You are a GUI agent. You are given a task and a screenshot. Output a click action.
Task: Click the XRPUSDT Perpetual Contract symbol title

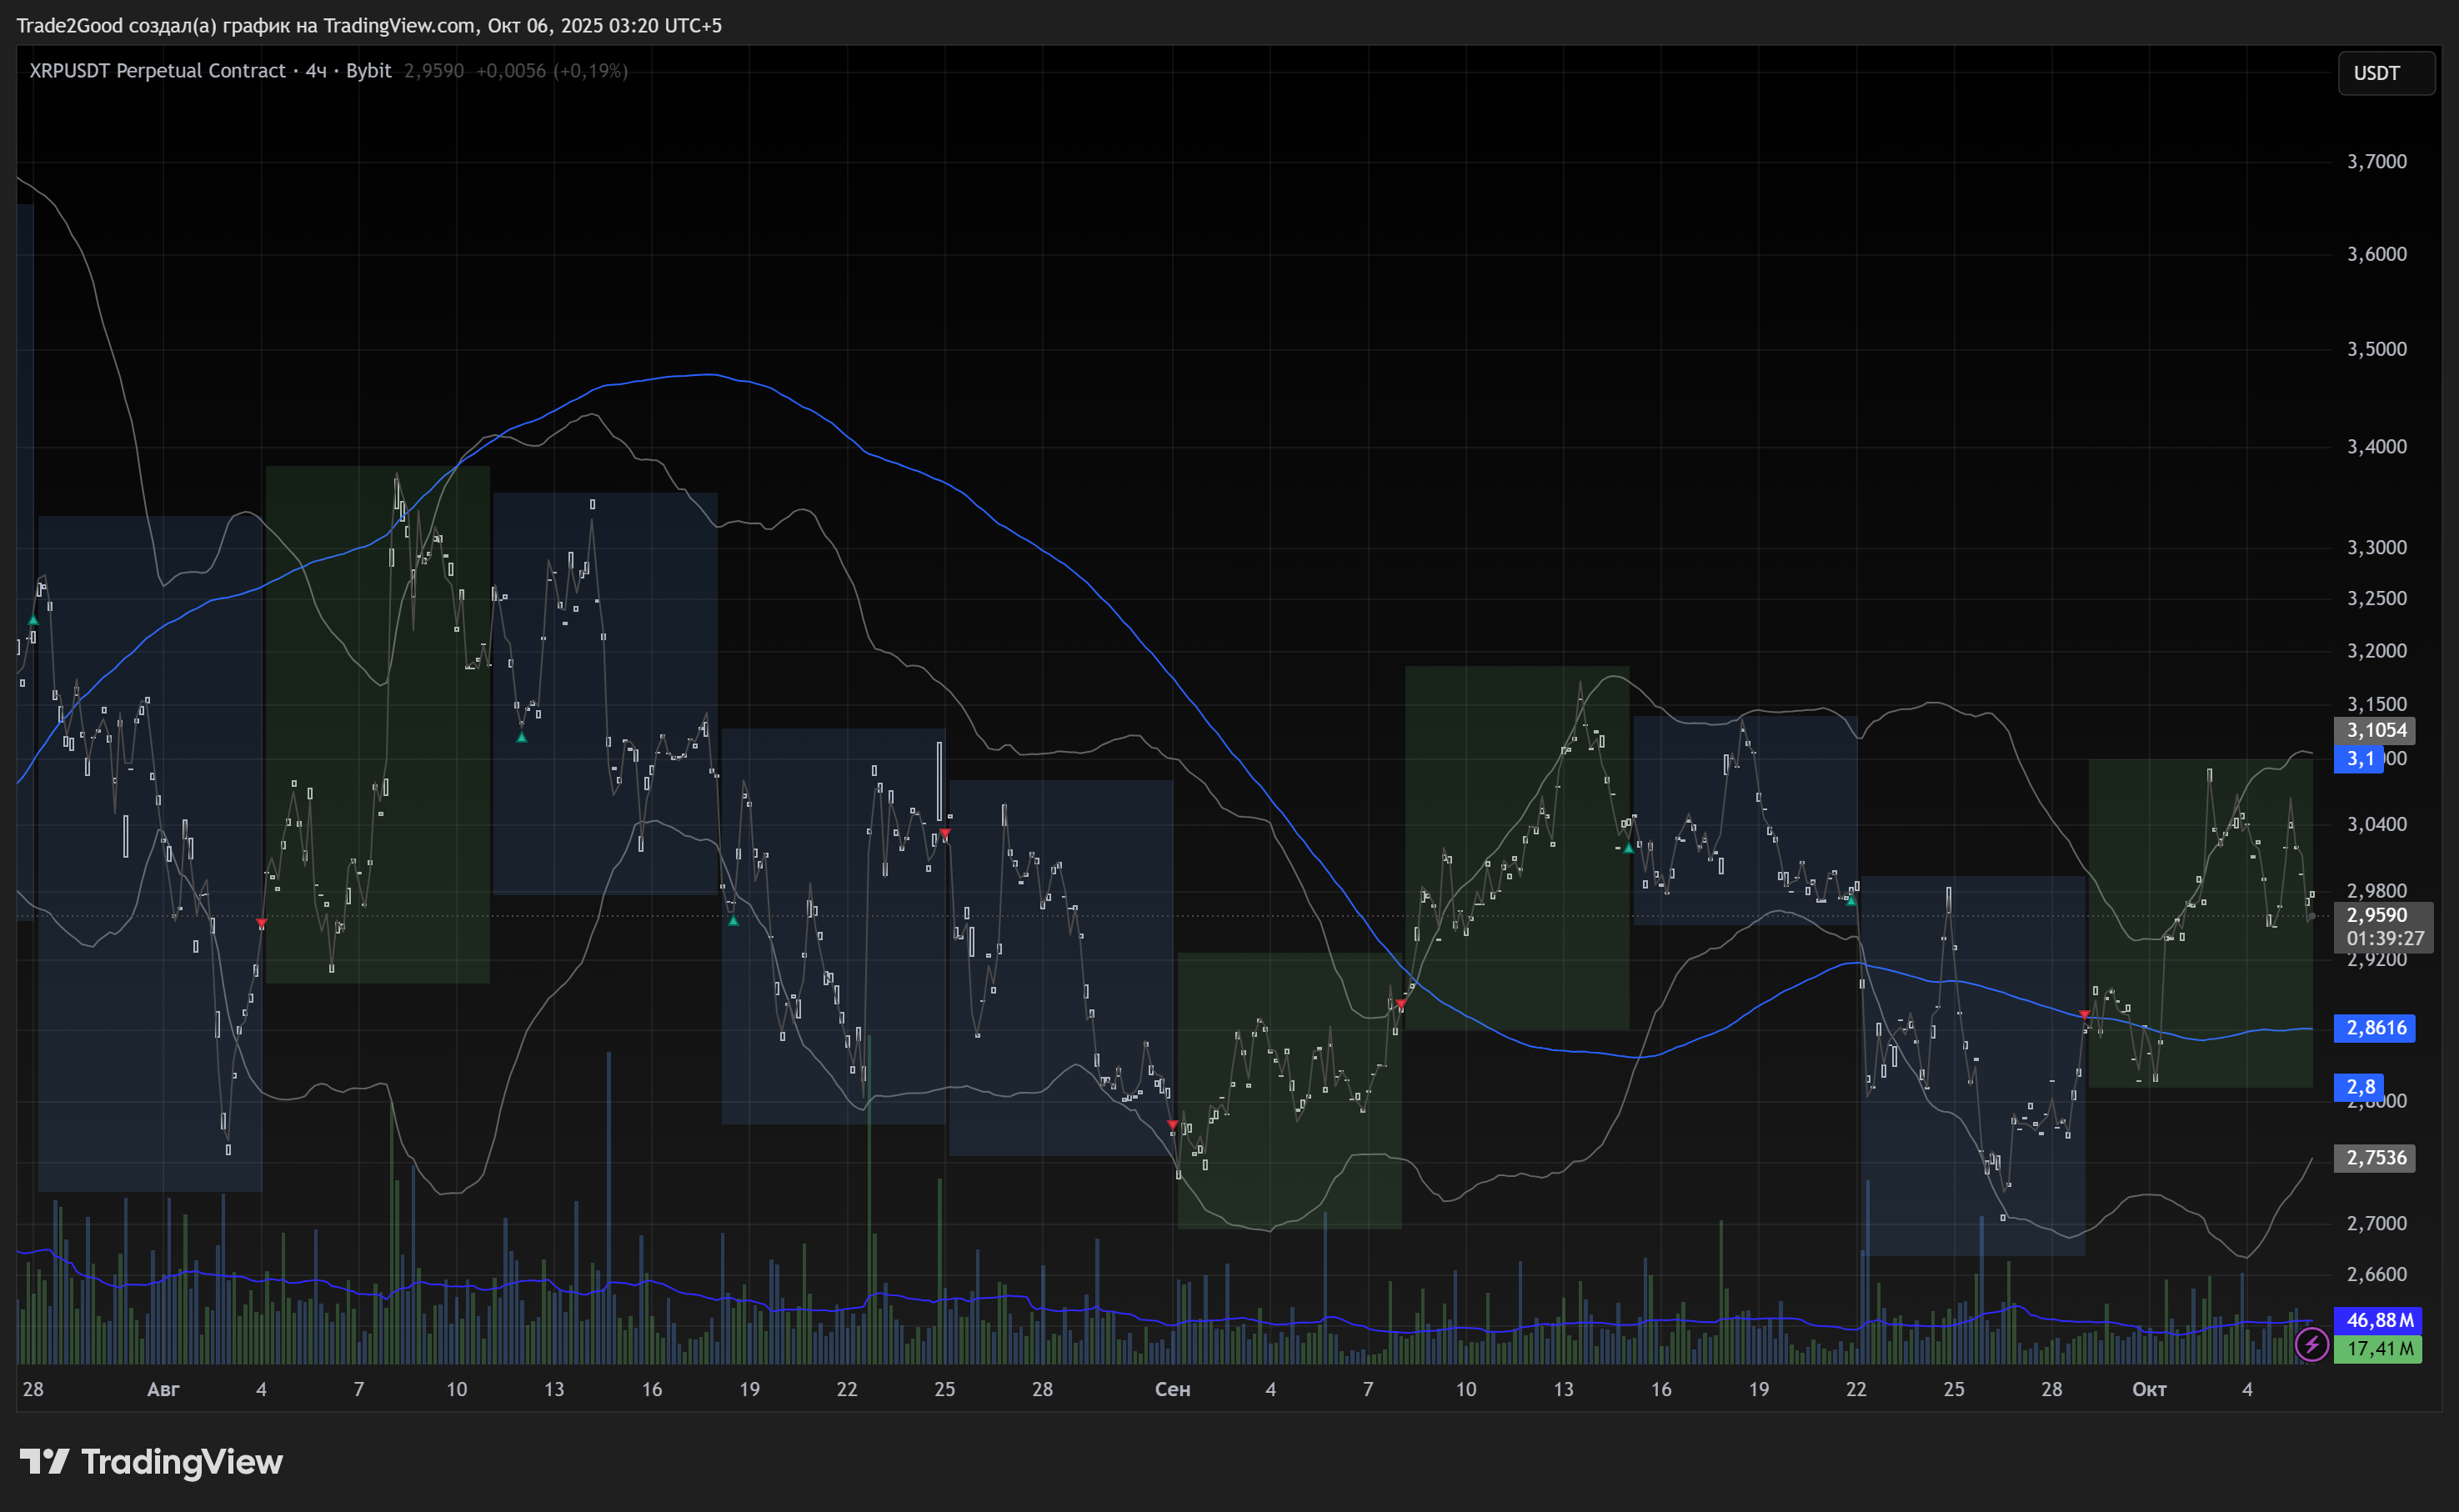(157, 71)
